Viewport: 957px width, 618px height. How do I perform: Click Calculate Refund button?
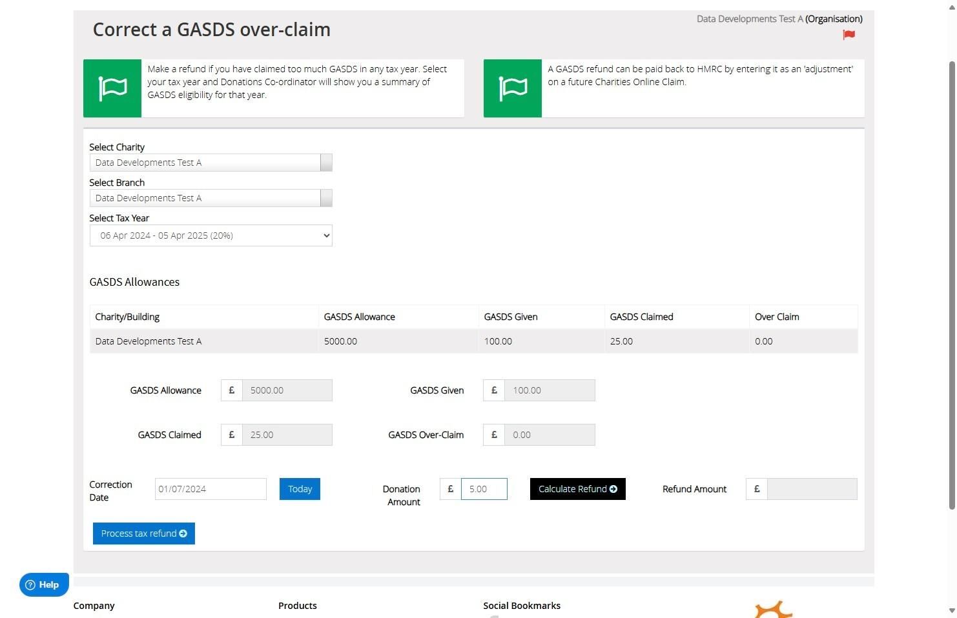(x=578, y=489)
